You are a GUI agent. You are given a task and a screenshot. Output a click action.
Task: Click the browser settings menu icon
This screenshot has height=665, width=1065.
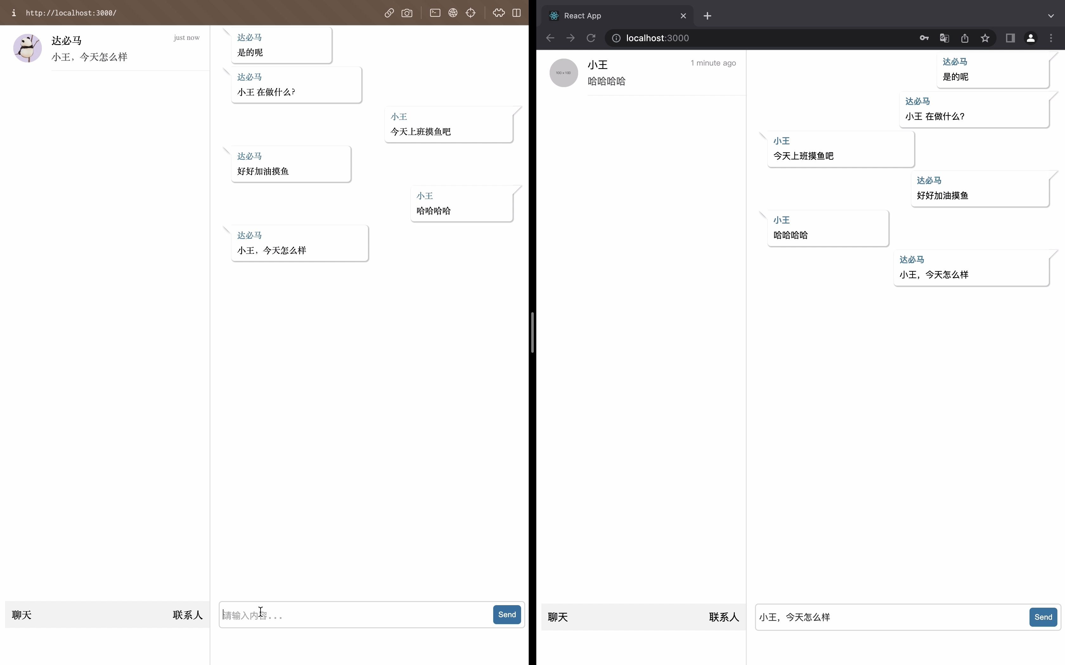pyautogui.click(x=1050, y=38)
